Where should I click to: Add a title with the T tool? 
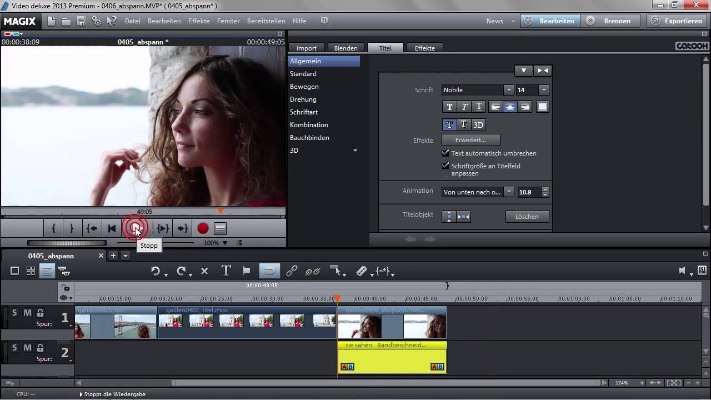point(226,271)
